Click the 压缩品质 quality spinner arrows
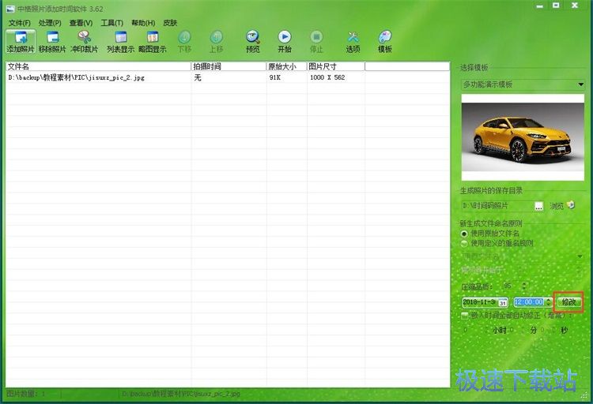The image size is (593, 404). tap(523, 286)
